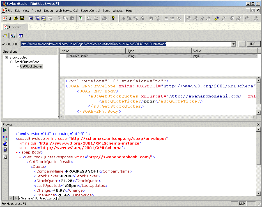
Task: Select the GetStockQuotes operation
Action: click(31, 66)
